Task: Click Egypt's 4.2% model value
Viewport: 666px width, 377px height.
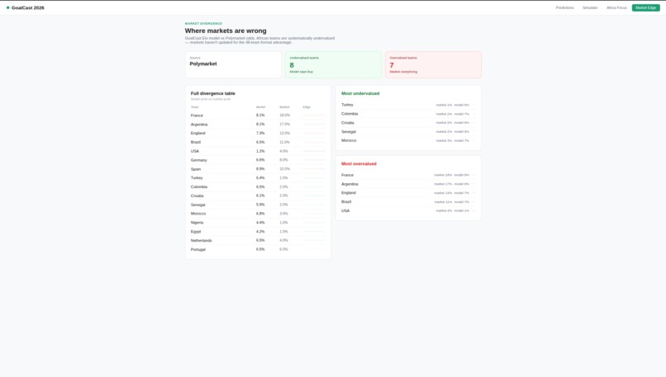Action: point(260,232)
